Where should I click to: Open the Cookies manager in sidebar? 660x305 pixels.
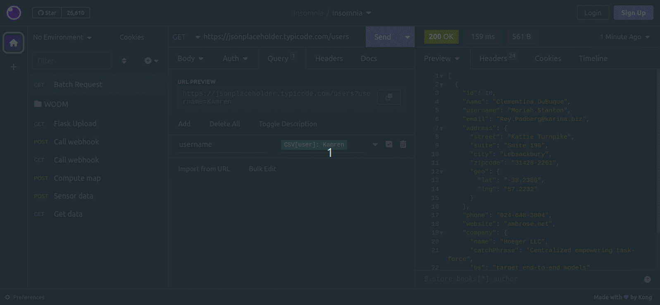coord(132,37)
